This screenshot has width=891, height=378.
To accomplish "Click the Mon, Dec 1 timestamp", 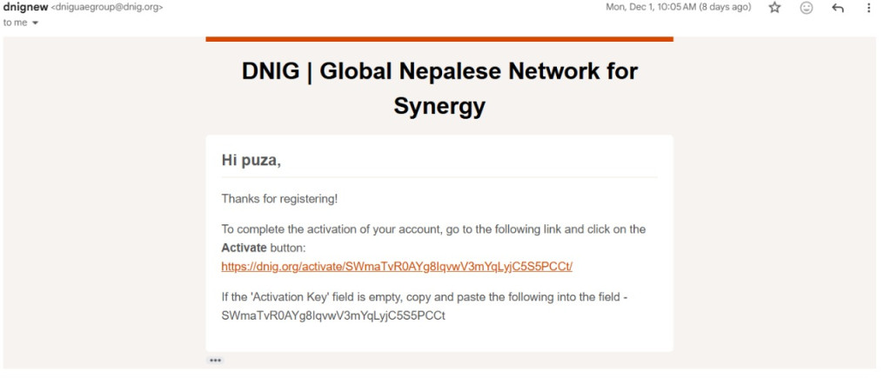I will [x=678, y=8].
